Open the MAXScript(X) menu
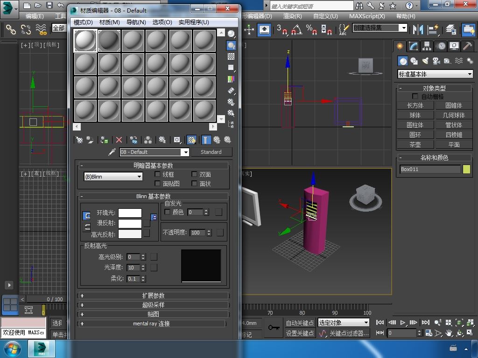The height and width of the screenshot is (358, 478). pos(367,16)
